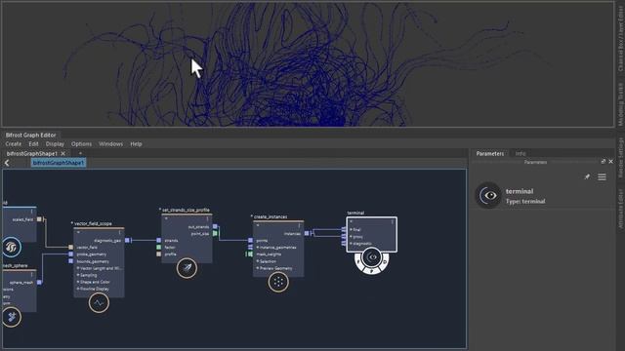Screen dimensions: 625x351
Task: Open the Parameters panel hamburger menu
Action: pyautogui.click(x=602, y=176)
